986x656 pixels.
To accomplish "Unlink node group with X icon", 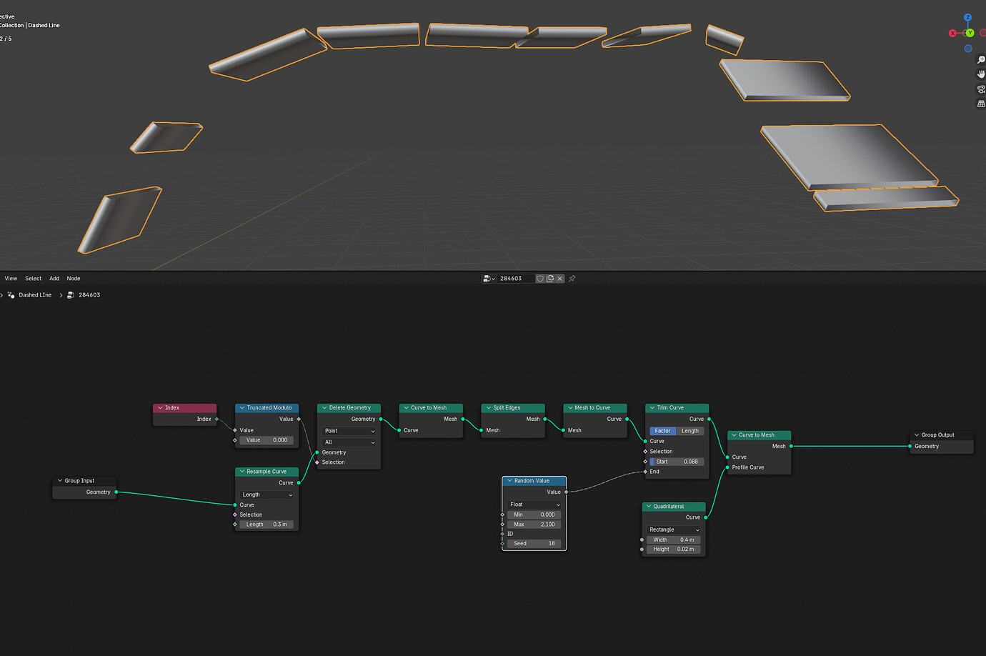I will 560,279.
